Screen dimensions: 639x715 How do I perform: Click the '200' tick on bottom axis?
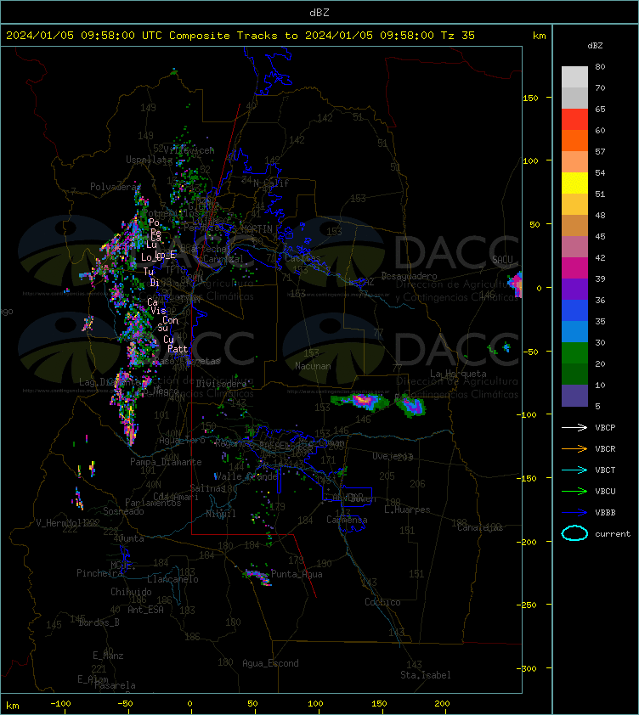pos(442,704)
